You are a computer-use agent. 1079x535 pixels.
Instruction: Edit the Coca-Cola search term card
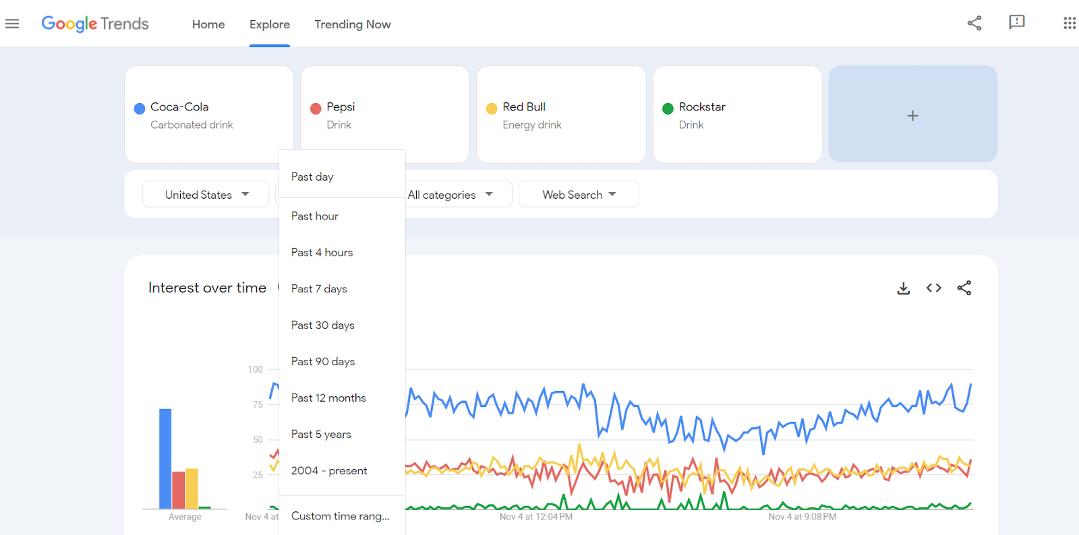209,114
